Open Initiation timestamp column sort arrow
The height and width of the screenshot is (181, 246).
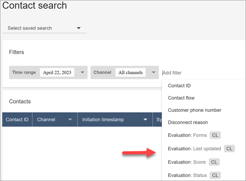(x=145, y=119)
